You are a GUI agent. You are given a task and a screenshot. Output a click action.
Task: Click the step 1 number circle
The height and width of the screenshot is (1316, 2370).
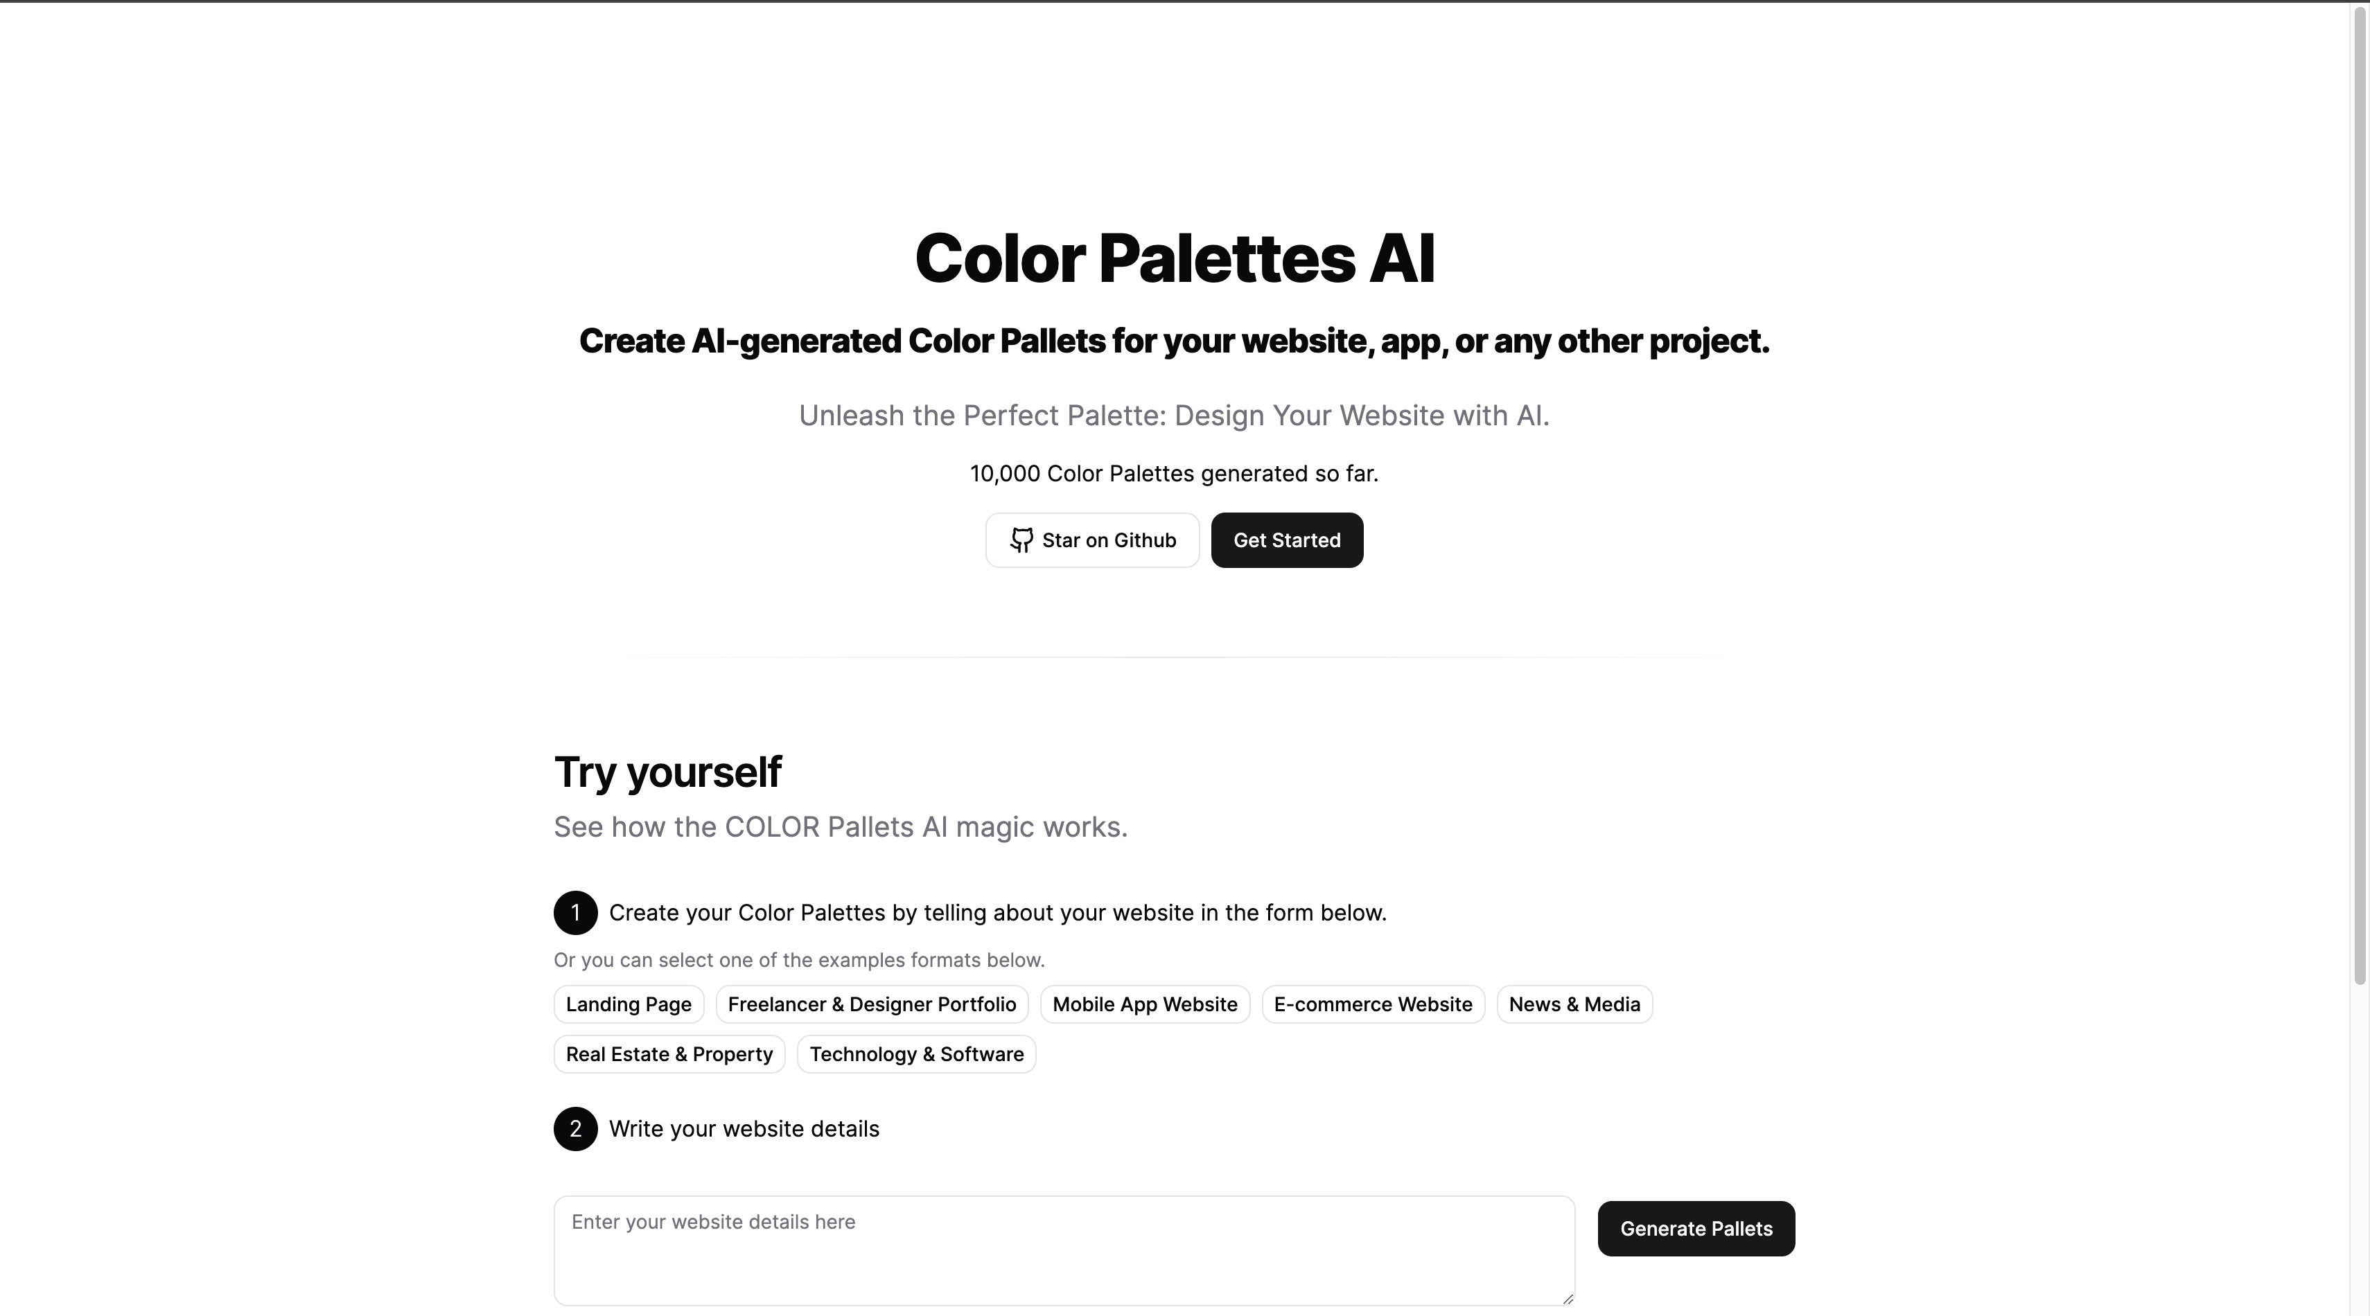click(x=576, y=913)
